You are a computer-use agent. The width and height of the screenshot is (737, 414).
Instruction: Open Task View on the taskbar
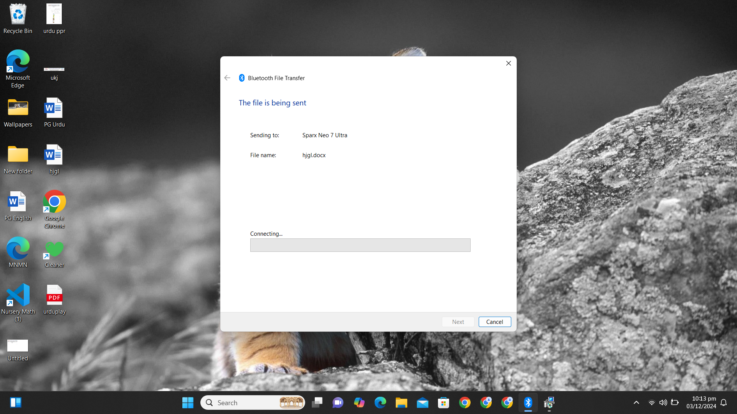point(317,402)
